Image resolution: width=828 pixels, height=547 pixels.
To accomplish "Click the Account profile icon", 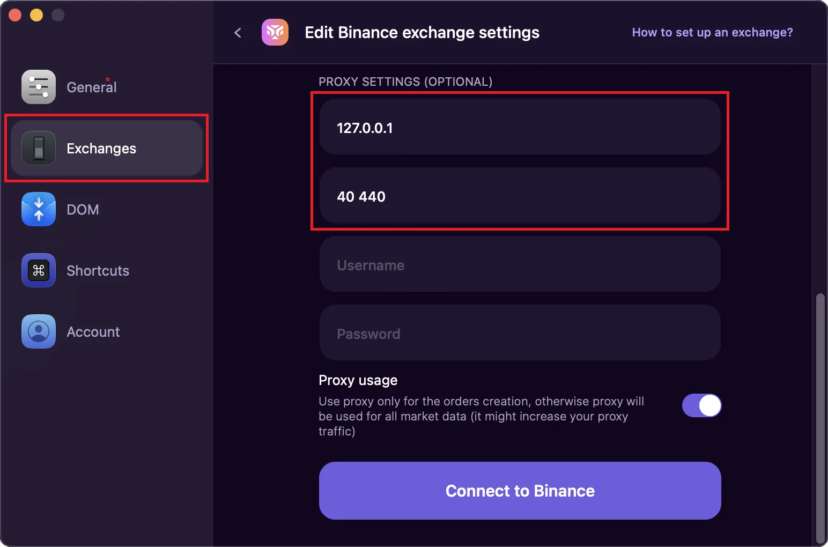I will pyautogui.click(x=39, y=331).
